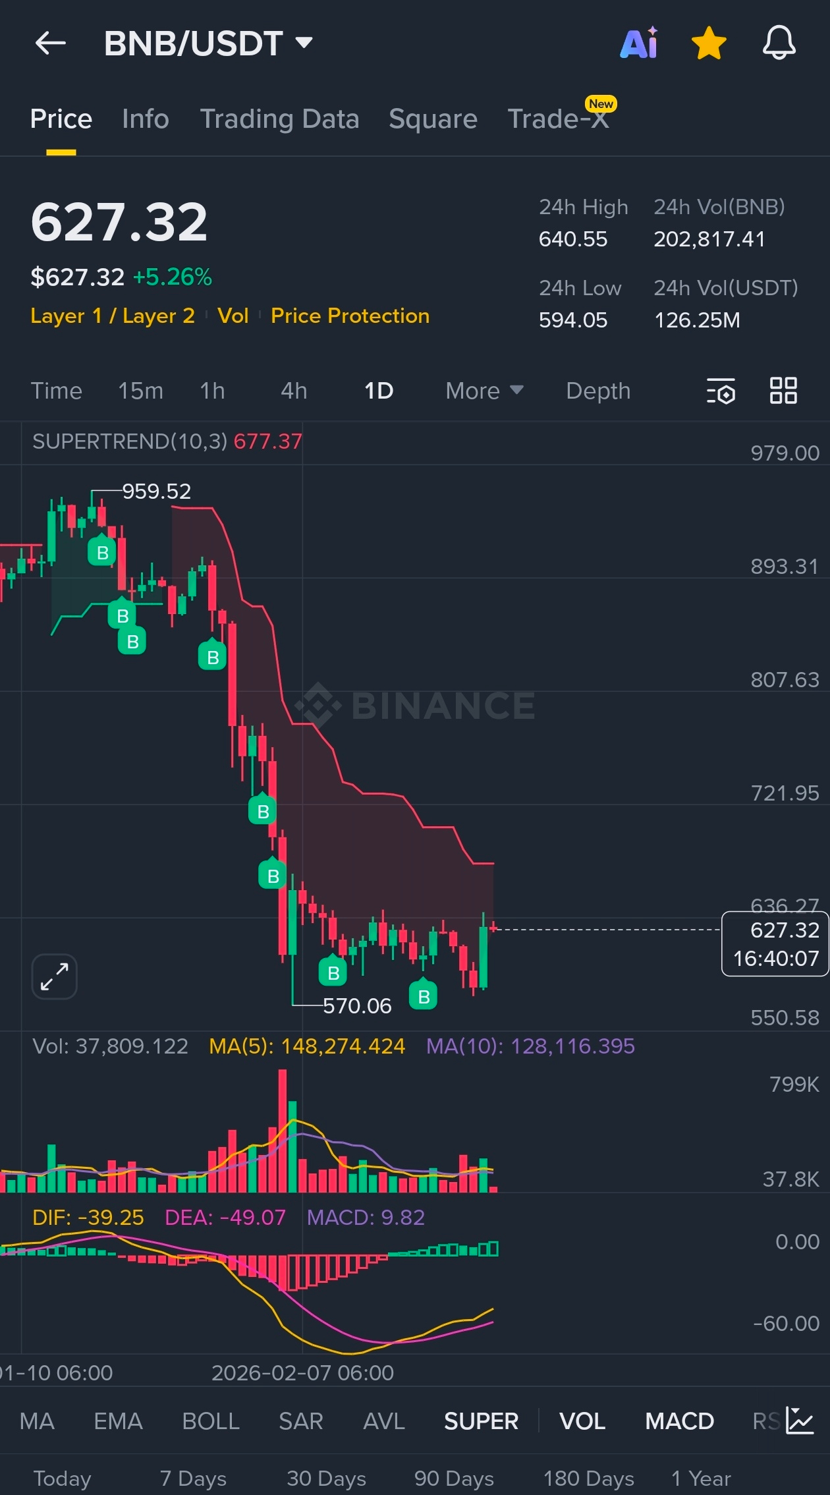This screenshot has height=1495, width=830.
Task: Tap the back arrow icon
Action: [50, 43]
